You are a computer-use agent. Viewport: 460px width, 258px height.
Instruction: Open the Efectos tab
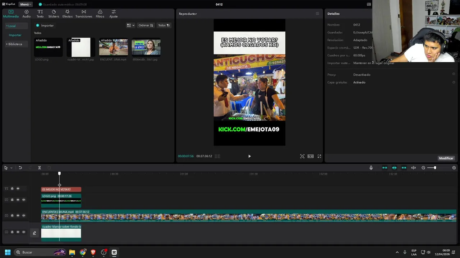coord(67,14)
